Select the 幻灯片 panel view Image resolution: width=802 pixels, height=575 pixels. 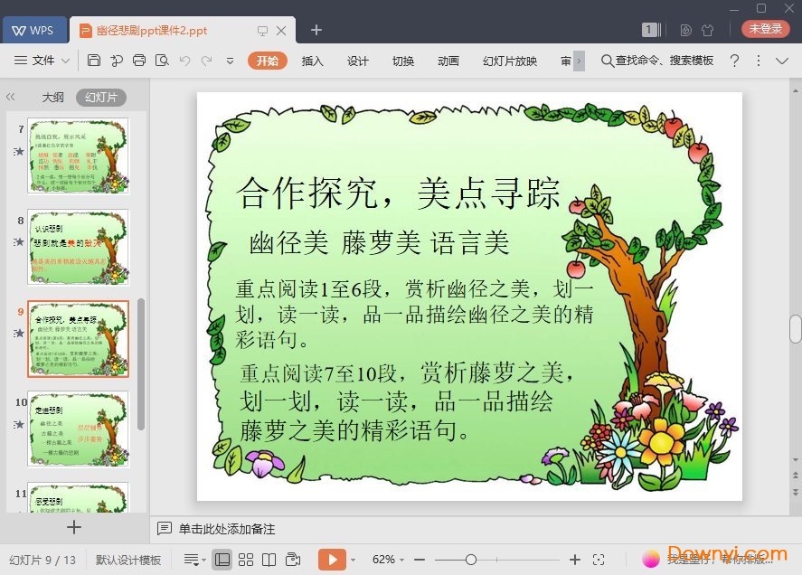[x=100, y=98]
